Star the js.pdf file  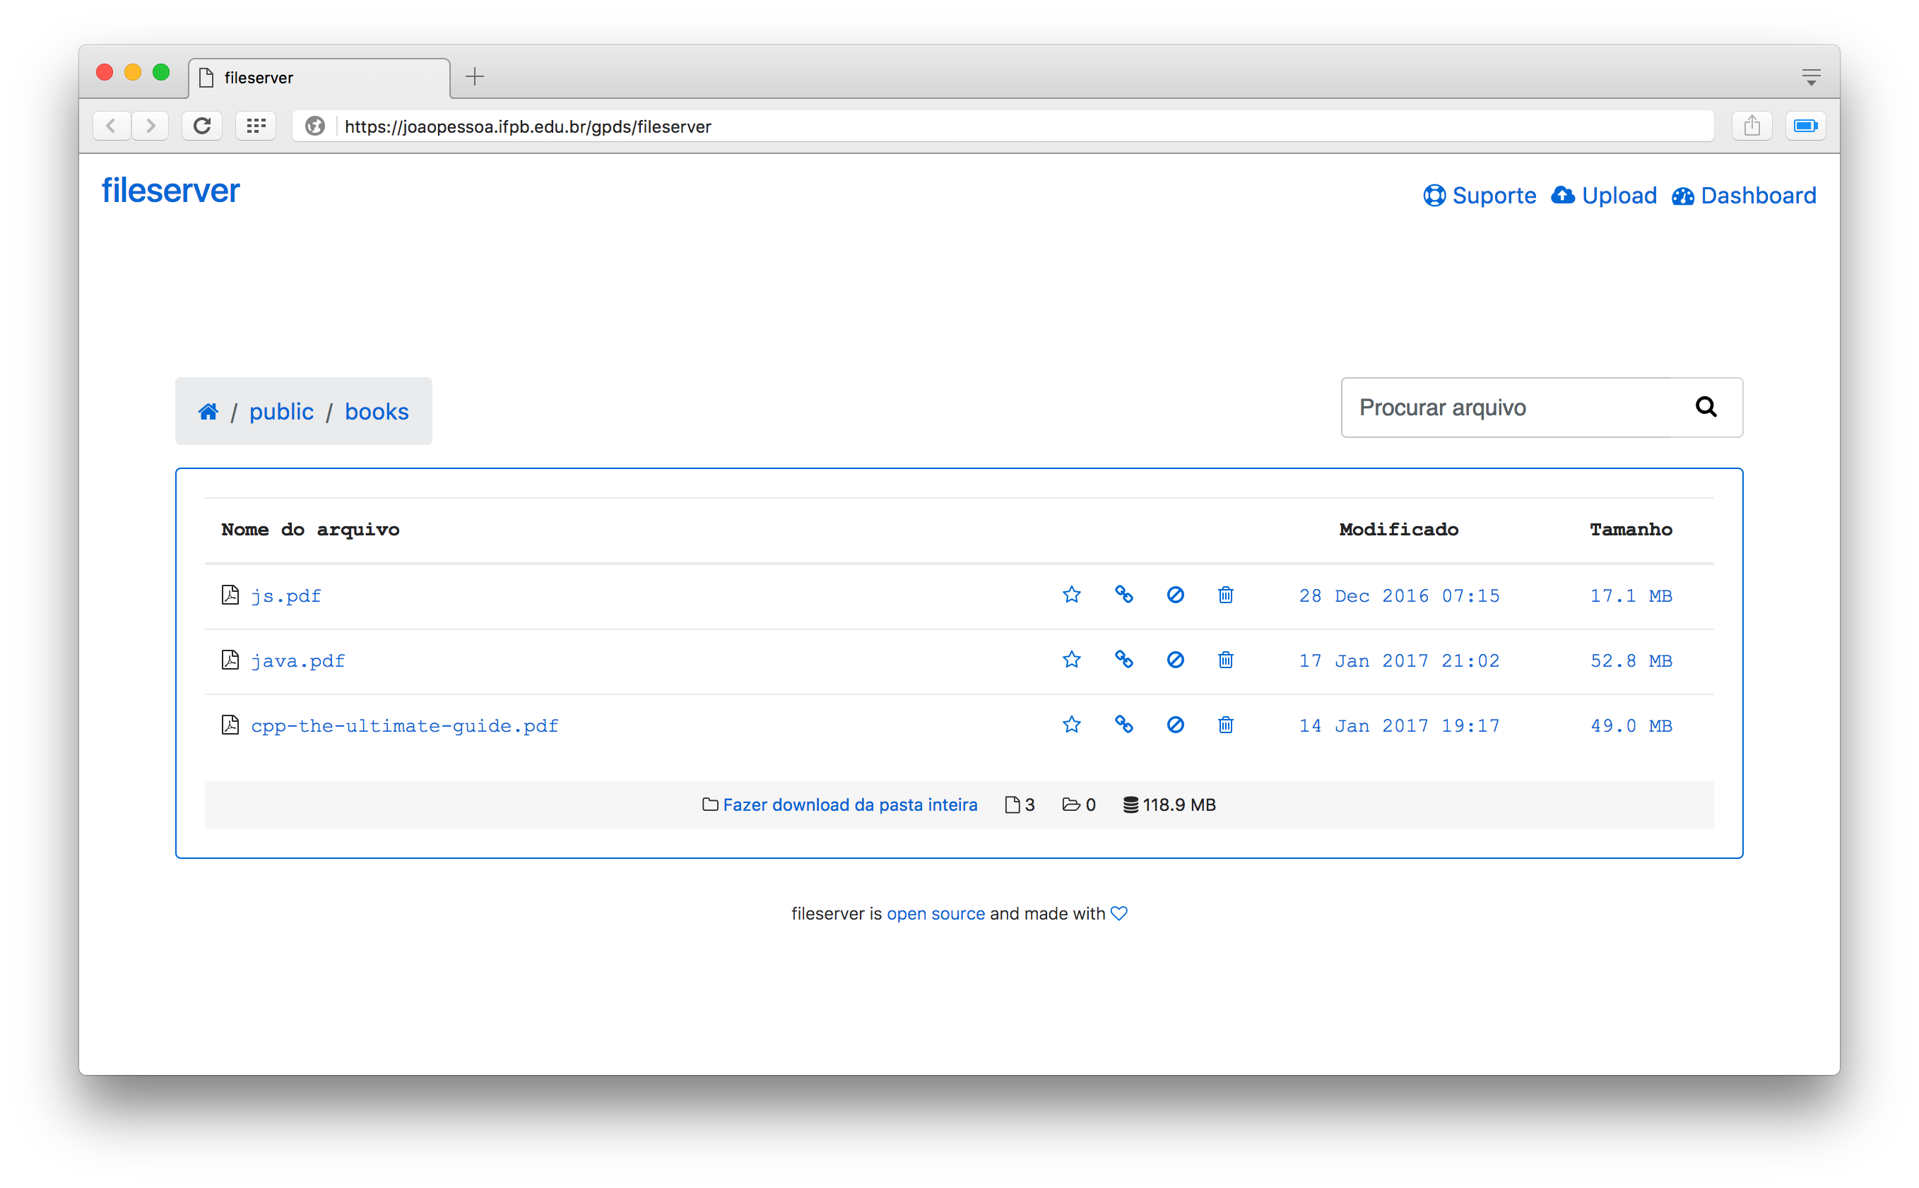1071,595
